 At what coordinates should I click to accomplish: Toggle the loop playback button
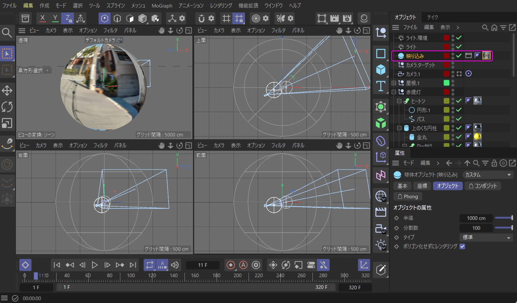(x=149, y=265)
